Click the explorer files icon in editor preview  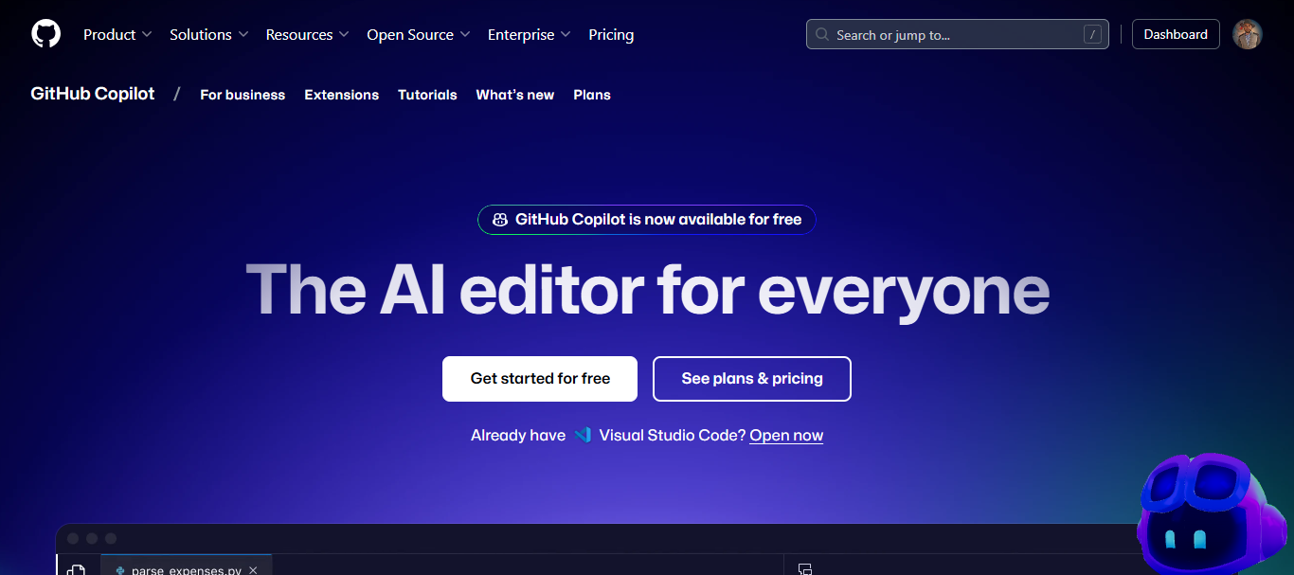click(x=76, y=570)
